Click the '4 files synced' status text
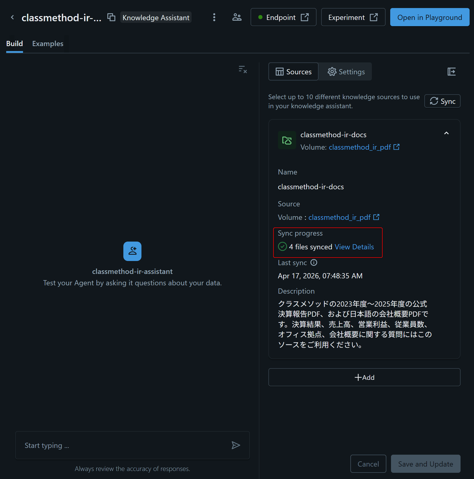The width and height of the screenshot is (474, 479). (x=311, y=247)
